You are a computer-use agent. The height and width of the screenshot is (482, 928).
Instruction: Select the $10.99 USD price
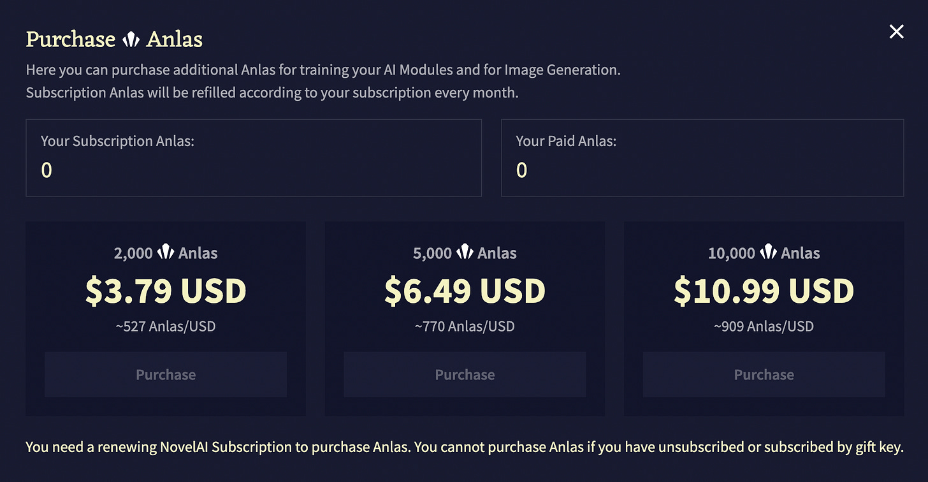point(764,291)
